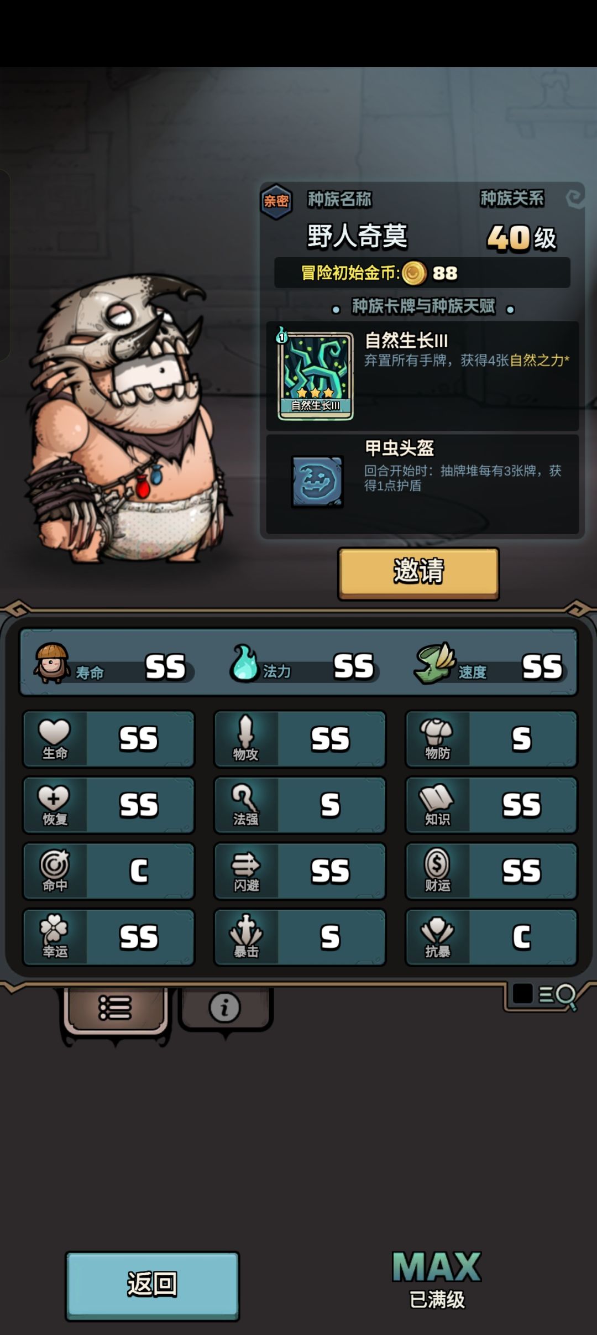The height and width of the screenshot is (1335, 597).
Task: Open the magnifier list search
Action: pyautogui.click(x=558, y=996)
